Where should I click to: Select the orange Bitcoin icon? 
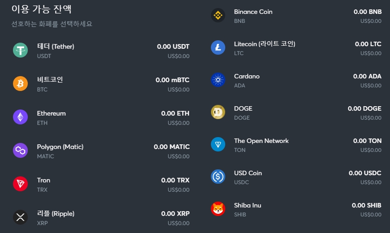pyautogui.click(x=21, y=84)
